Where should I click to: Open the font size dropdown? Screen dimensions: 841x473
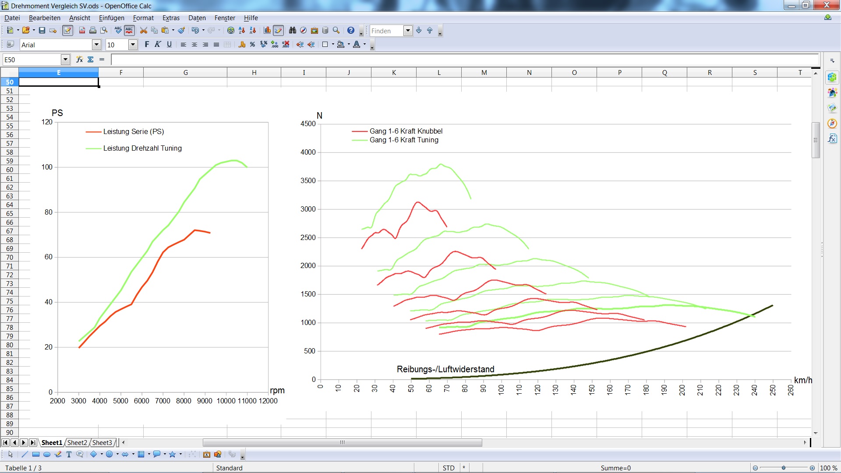coord(133,45)
